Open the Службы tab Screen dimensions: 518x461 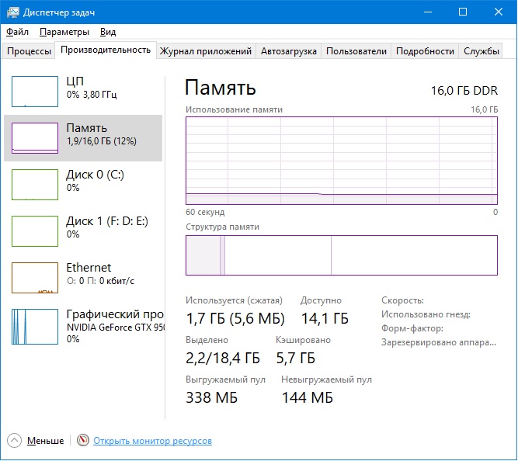click(x=481, y=51)
